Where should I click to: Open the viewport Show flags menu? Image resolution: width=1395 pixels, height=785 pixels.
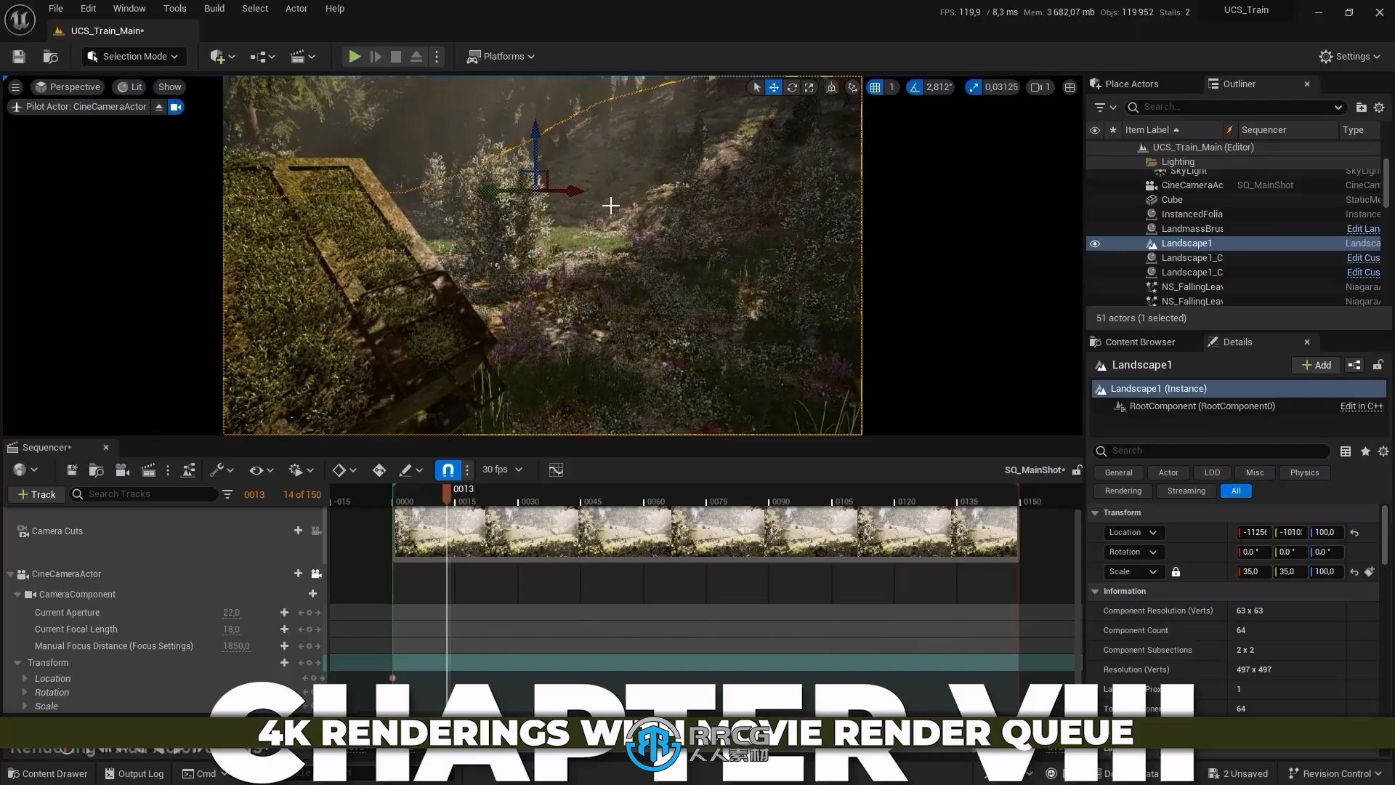tap(169, 87)
